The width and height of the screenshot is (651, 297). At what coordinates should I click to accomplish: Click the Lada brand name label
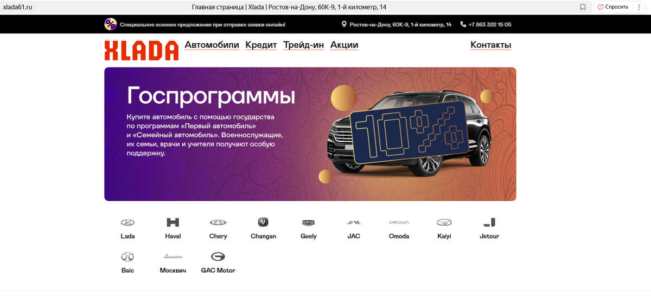[127, 236]
